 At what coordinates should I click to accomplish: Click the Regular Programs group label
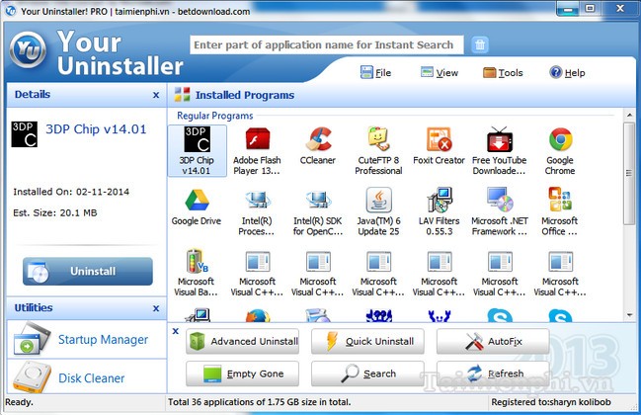[x=215, y=116]
